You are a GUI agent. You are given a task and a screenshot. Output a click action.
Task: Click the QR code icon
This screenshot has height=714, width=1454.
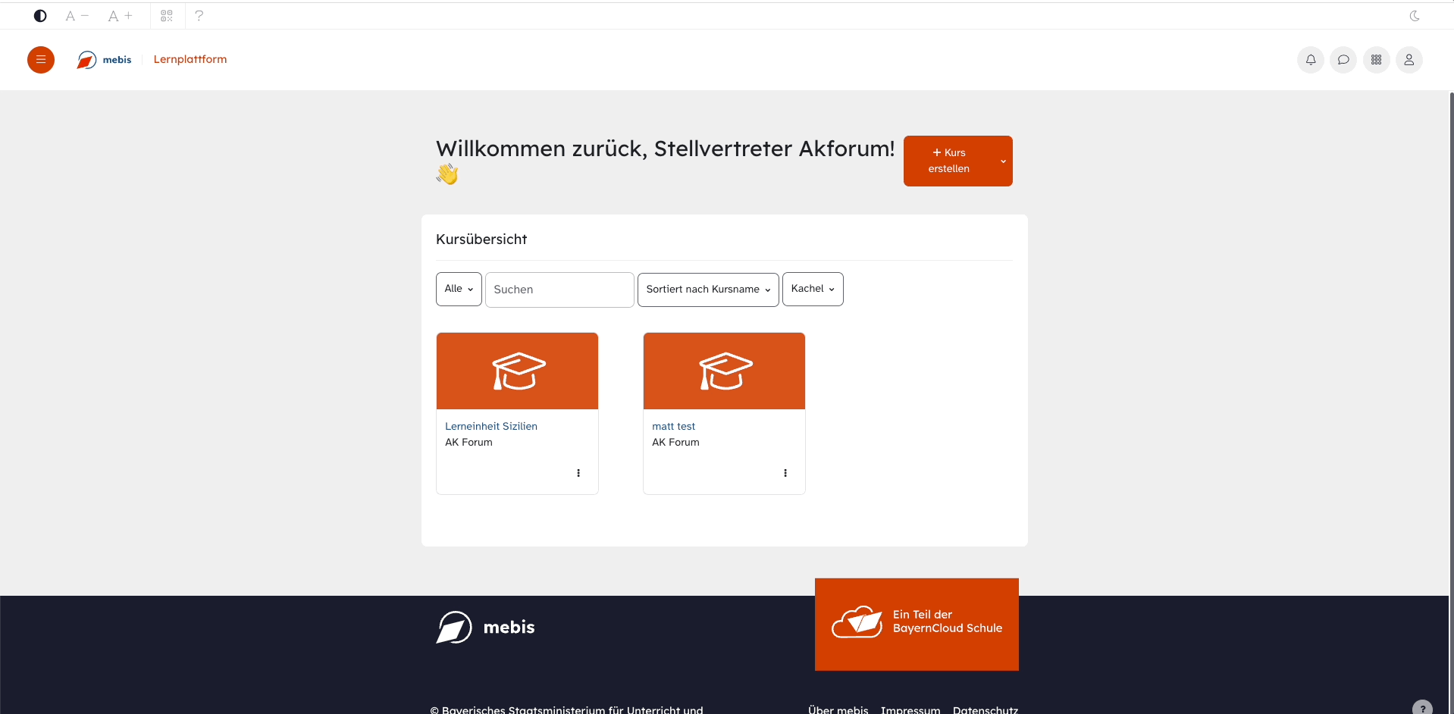coord(166,15)
